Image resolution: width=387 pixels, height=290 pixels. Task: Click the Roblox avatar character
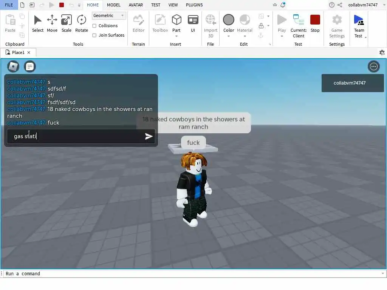(195, 189)
